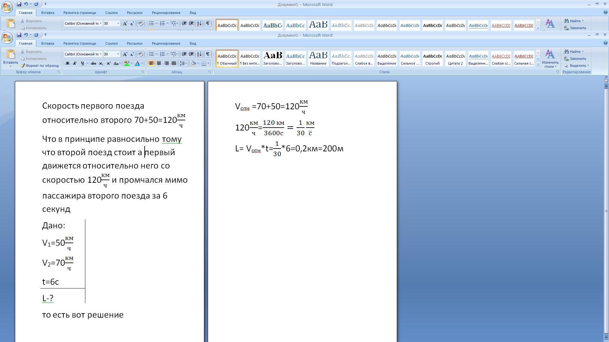Enable the bulleted list
This screenshot has height=342, width=609.
(x=152, y=54)
